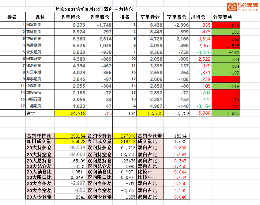Select the red cell showing 1,525

[226, 45]
